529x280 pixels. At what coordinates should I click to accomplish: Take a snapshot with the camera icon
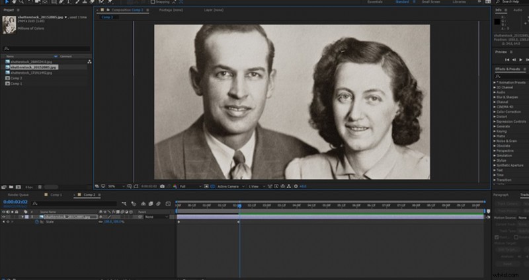pyautogui.click(x=162, y=186)
